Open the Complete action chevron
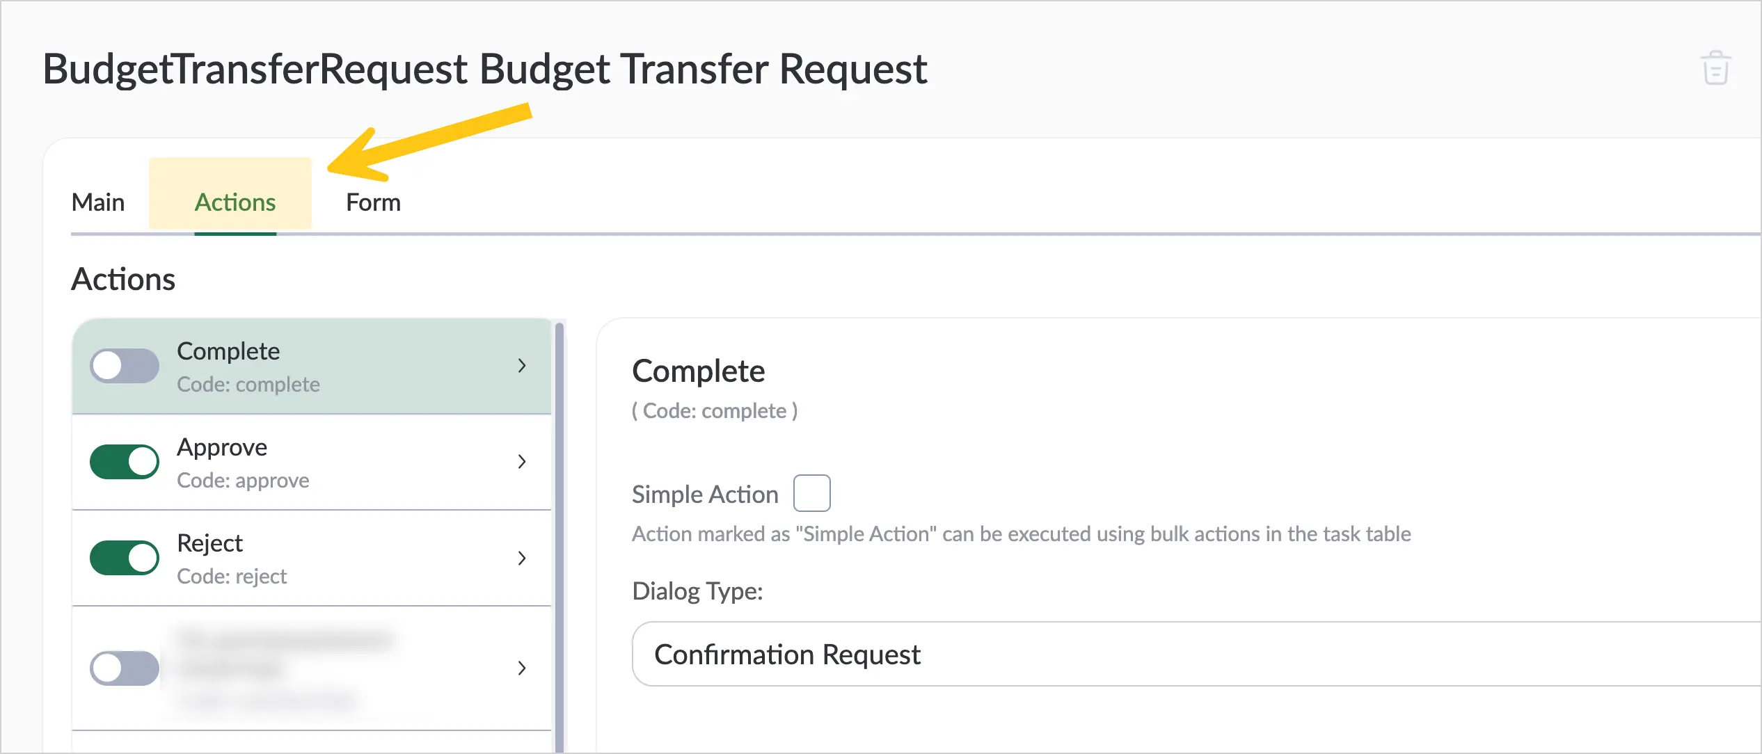 (x=522, y=366)
